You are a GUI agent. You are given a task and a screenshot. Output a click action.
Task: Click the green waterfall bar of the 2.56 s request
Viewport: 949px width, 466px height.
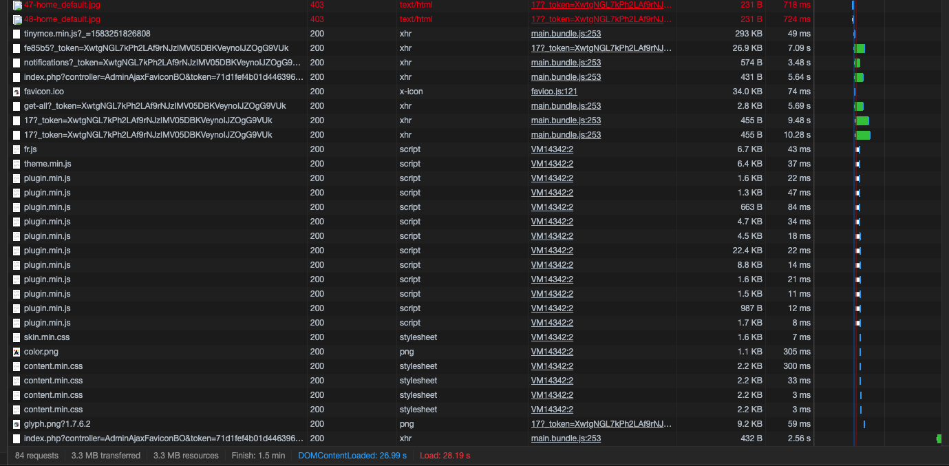tap(939, 438)
